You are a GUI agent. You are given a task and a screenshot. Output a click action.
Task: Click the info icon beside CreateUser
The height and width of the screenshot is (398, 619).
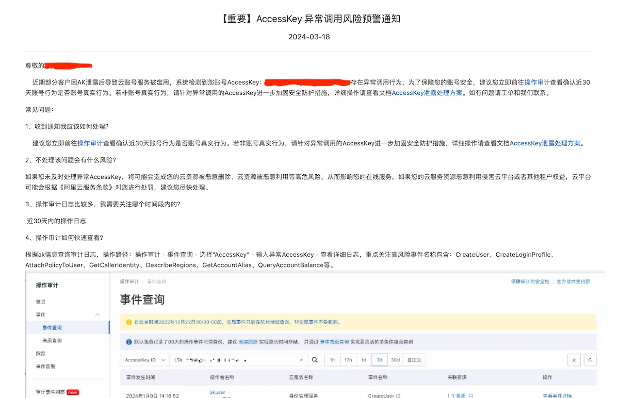point(398,396)
